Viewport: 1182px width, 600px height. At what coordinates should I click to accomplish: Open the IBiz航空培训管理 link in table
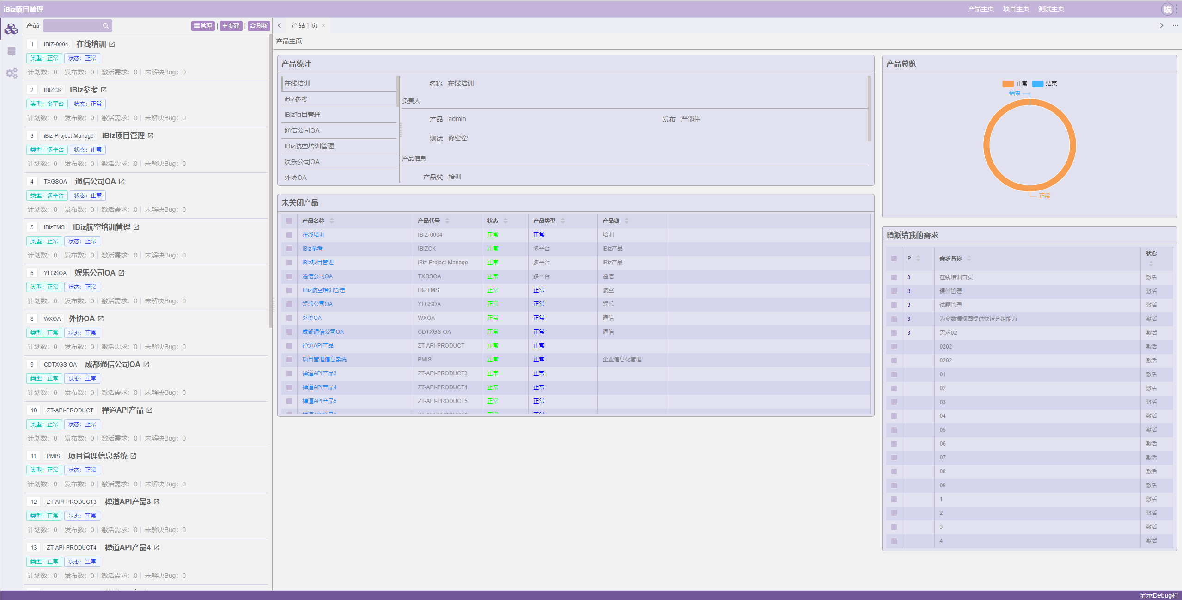[x=323, y=290]
